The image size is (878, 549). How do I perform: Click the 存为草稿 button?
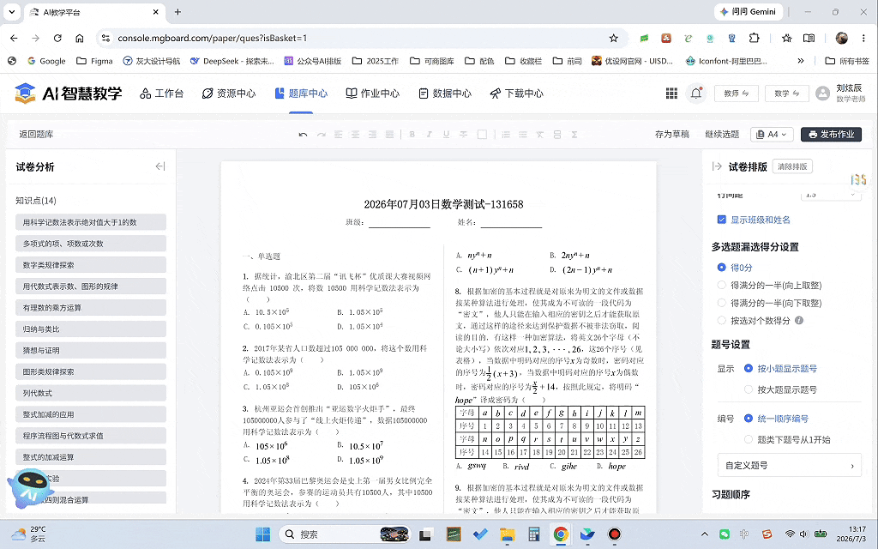(x=672, y=135)
